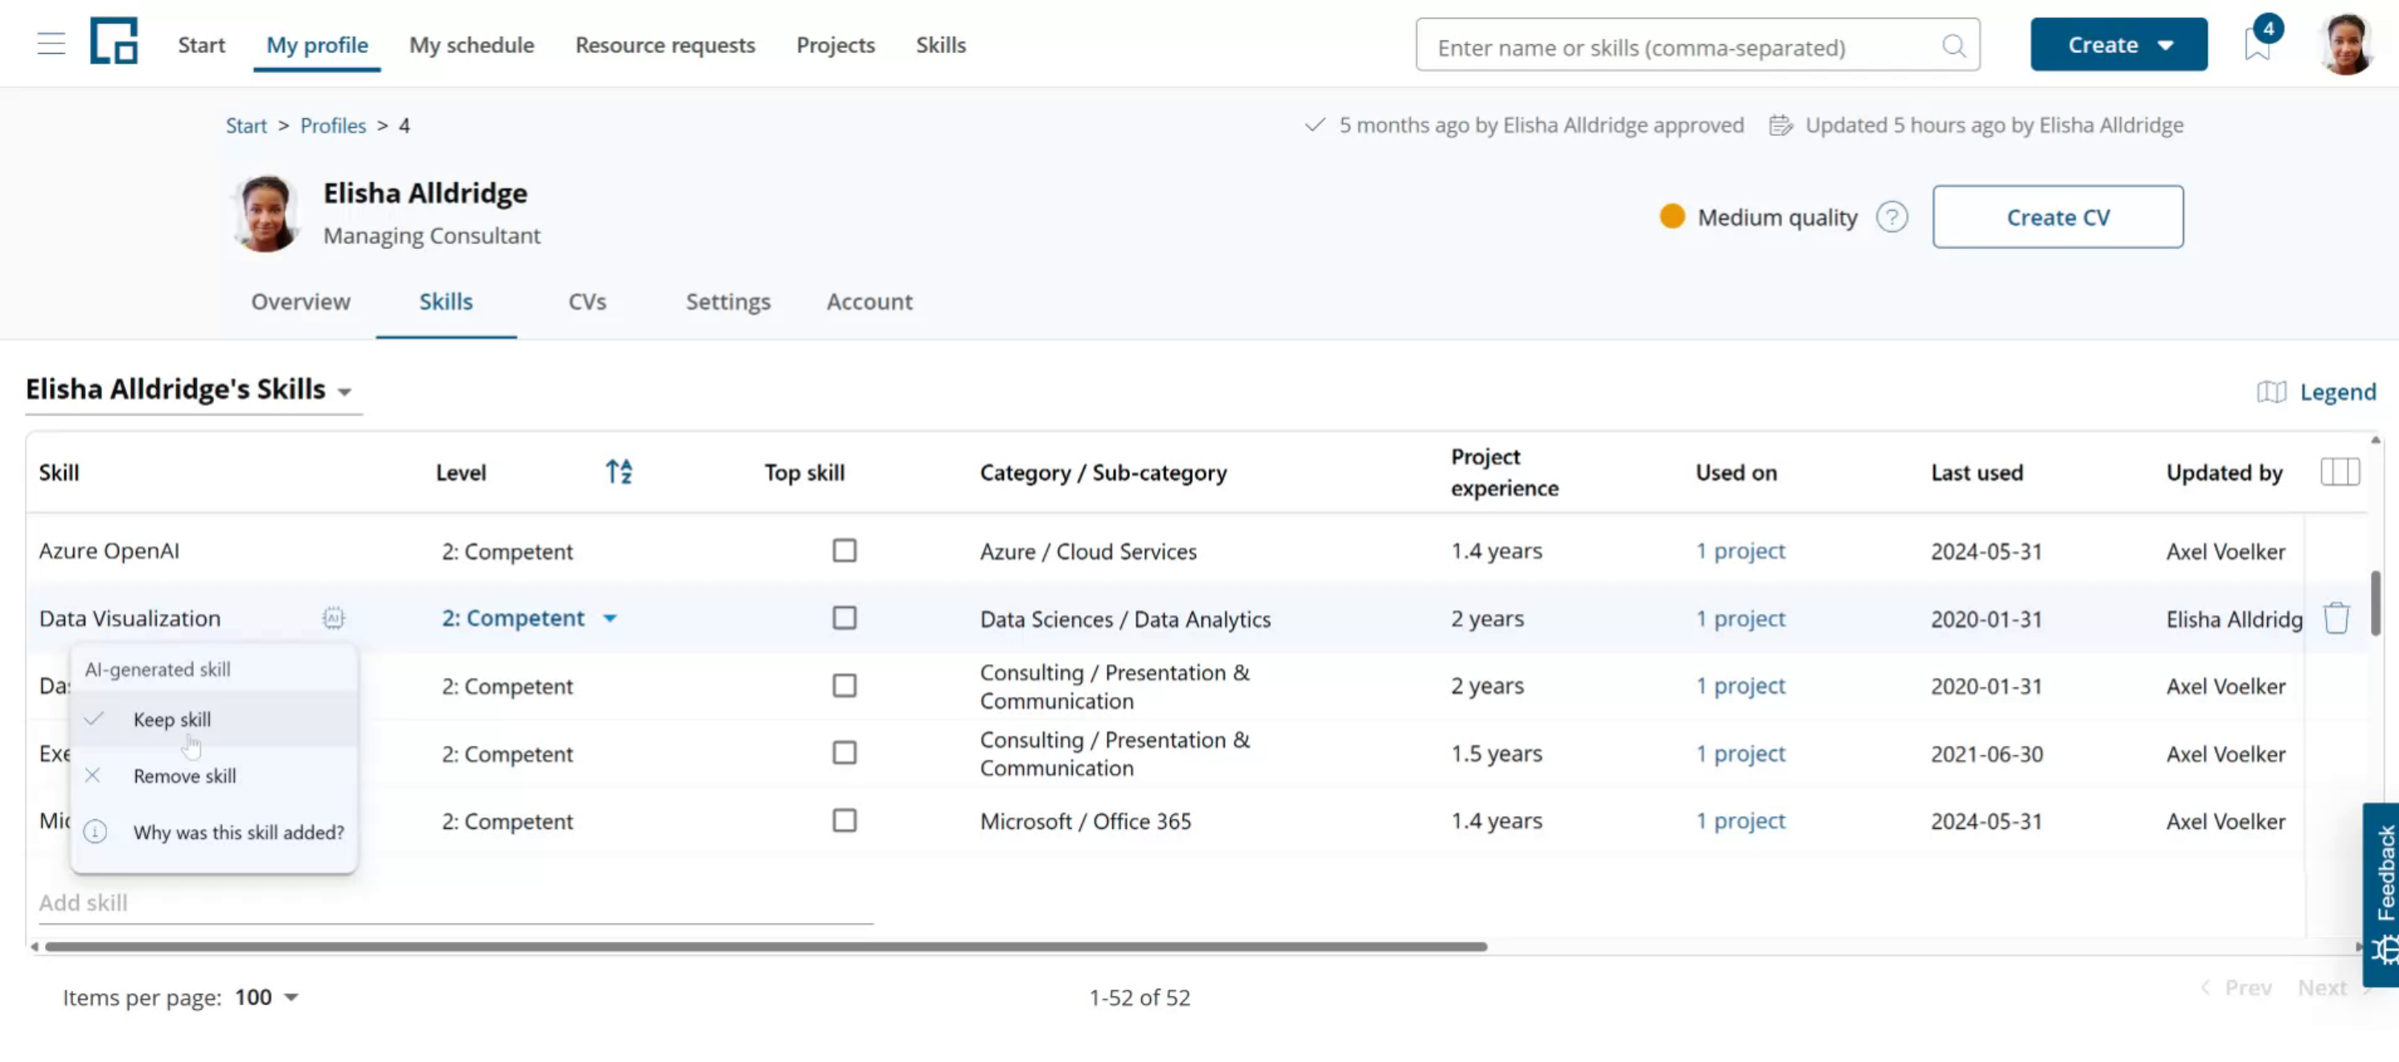The image size is (2399, 1062).
Task: Toggle Top skill checkbox in 2020-01-31 Axel Voelker row
Action: 844,685
